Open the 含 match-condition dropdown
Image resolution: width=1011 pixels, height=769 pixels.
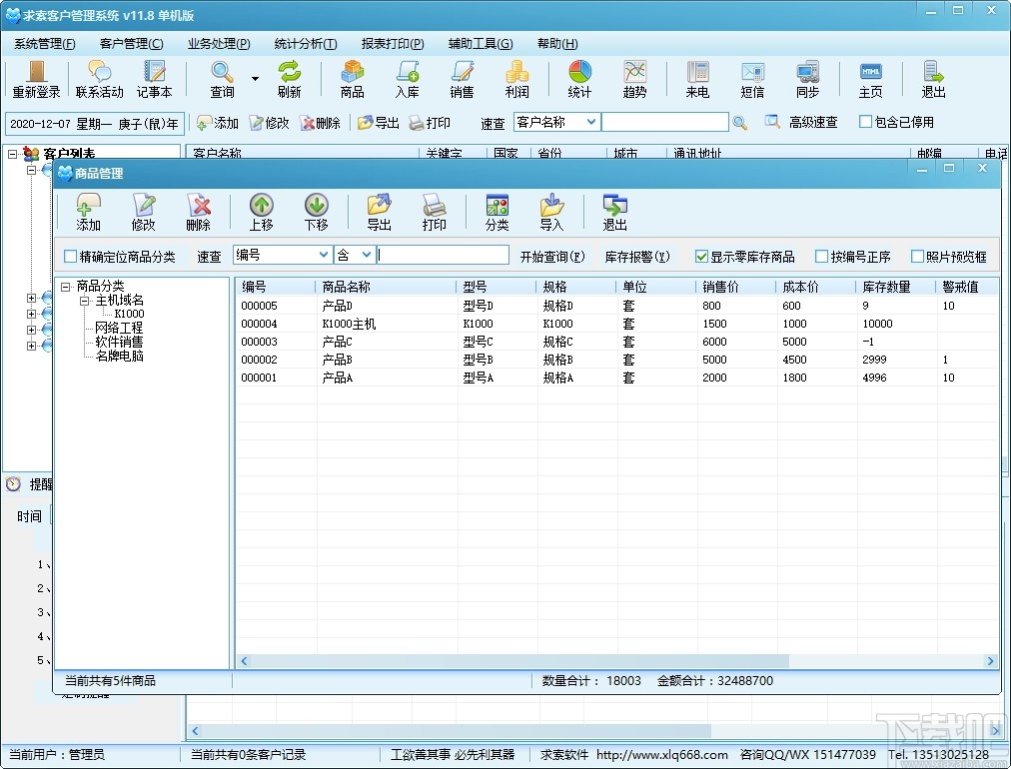pos(367,256)
